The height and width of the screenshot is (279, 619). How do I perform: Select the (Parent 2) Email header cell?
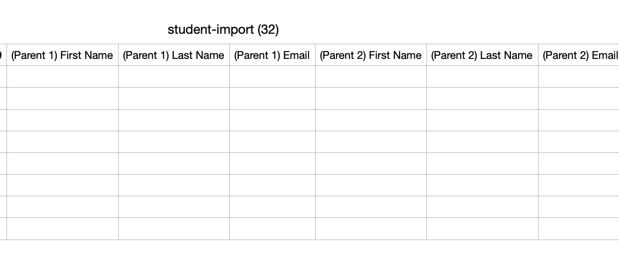click(x=579, y=55)
